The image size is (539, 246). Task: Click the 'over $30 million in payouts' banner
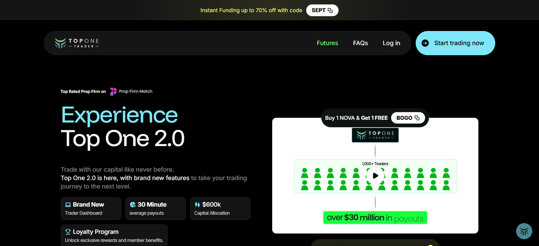[x=375, y=218]
